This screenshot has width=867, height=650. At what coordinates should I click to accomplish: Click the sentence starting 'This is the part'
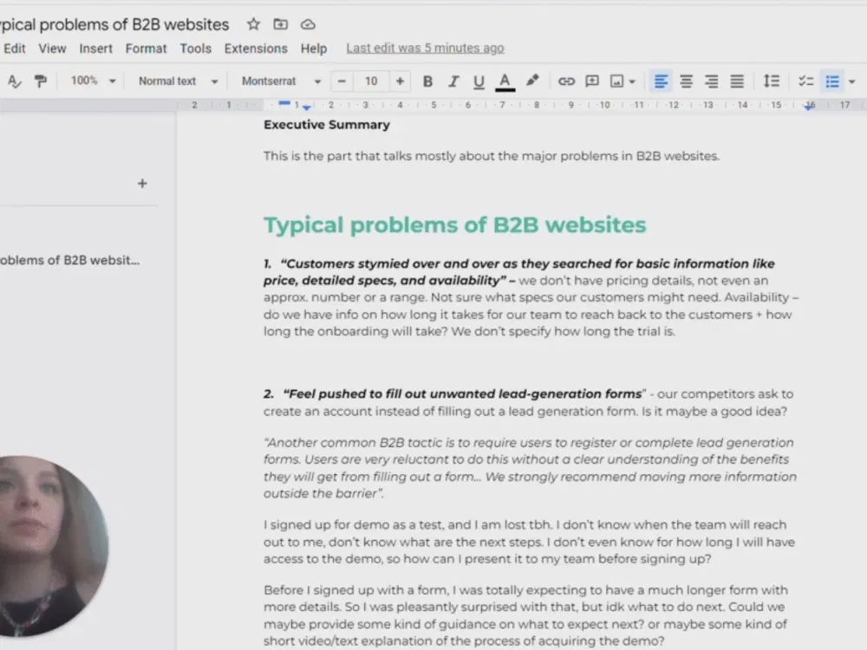[492, 156]
